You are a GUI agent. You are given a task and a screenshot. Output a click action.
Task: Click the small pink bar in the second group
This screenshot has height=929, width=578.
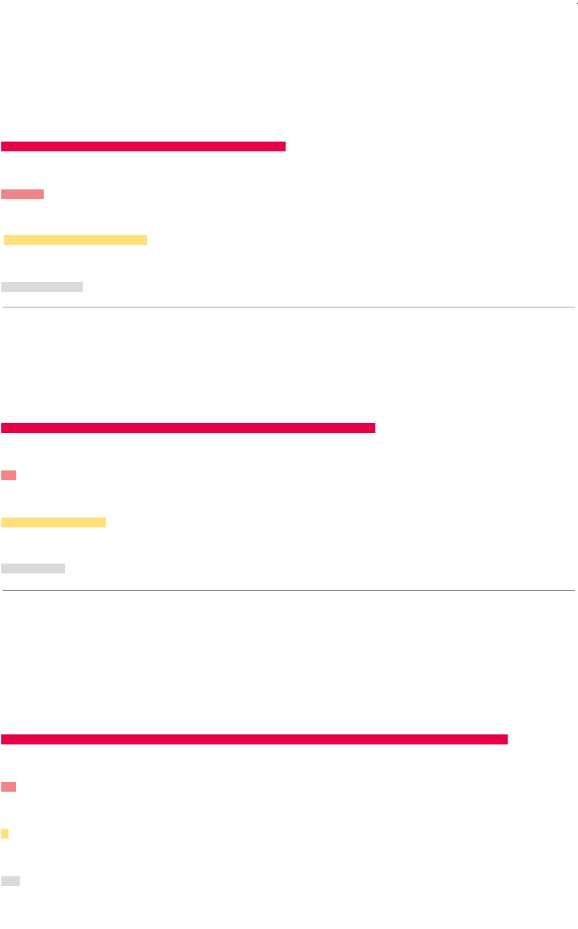pyautogui.click(x=9, y=476)
